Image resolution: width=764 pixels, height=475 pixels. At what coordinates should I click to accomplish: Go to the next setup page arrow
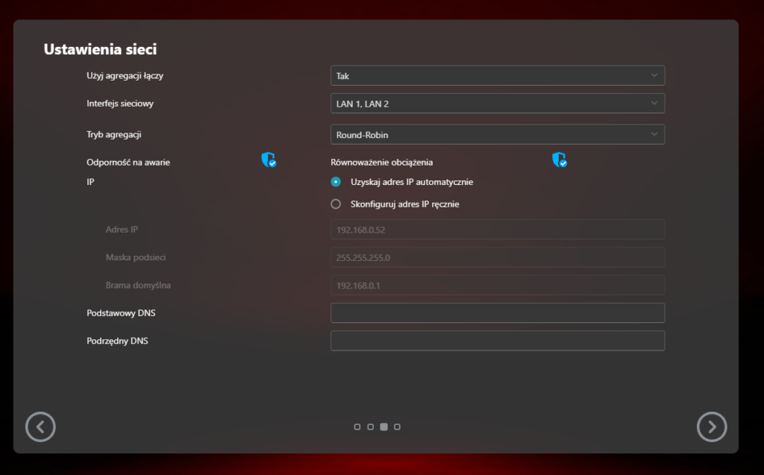coord(712,427)
